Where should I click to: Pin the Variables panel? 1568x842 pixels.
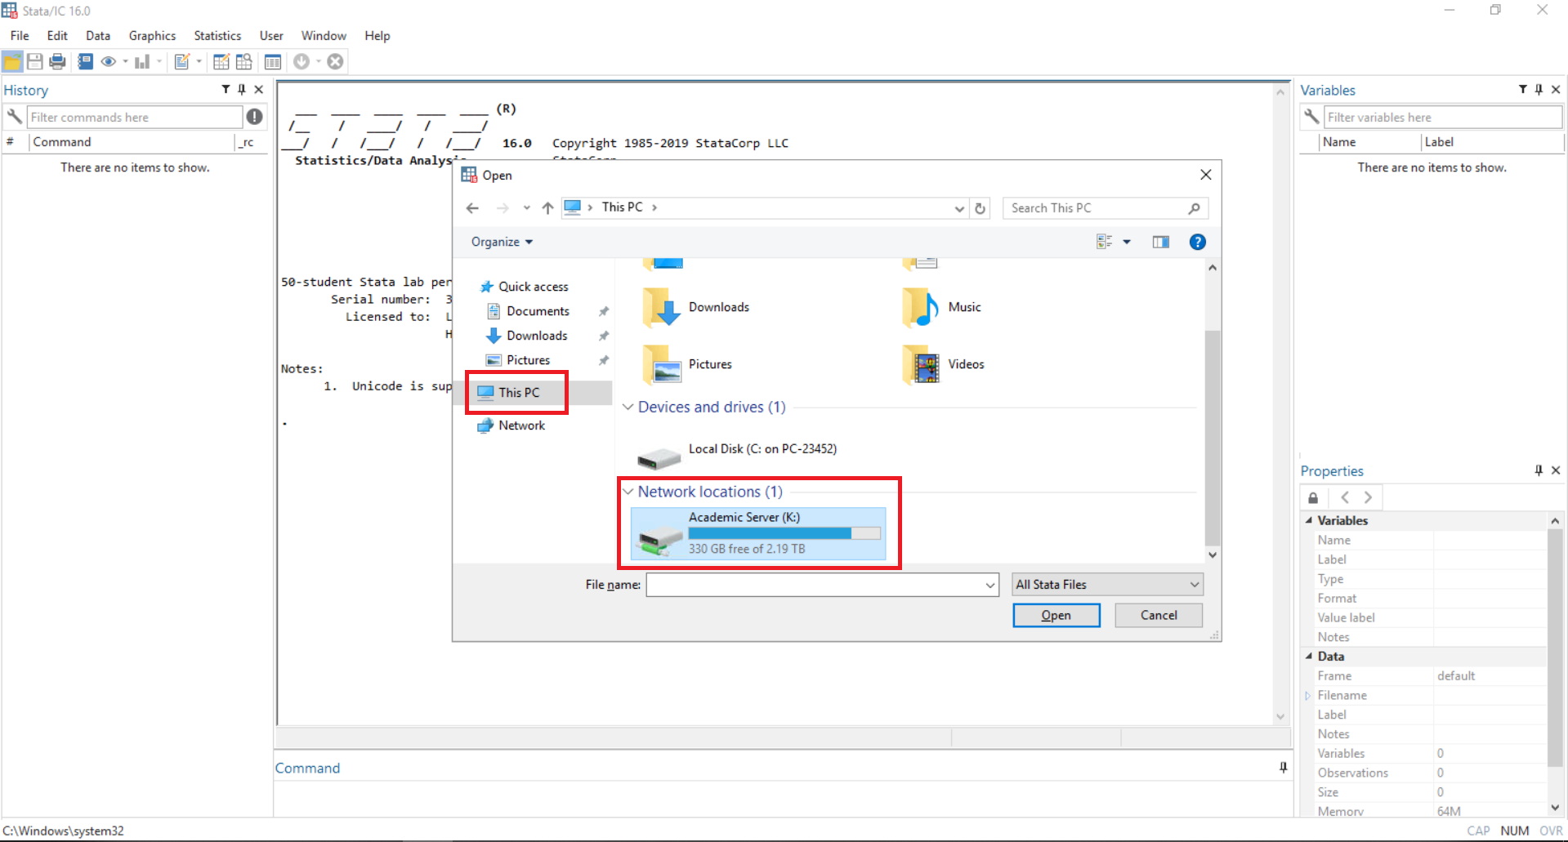(x=1539, y=90)
